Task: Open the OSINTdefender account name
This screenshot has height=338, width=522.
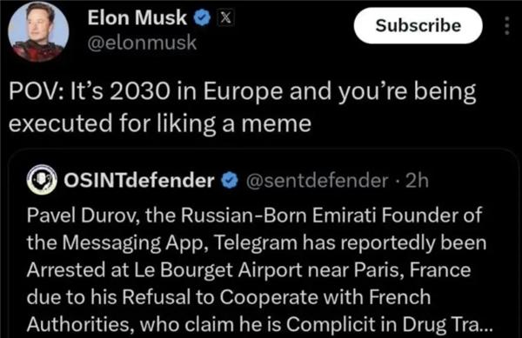Action: [x=139, y=181]
